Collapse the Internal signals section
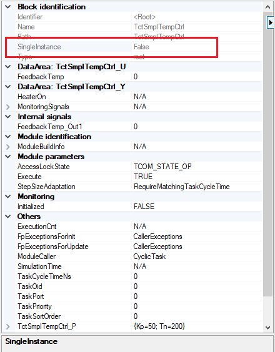 tap(8, 117)
